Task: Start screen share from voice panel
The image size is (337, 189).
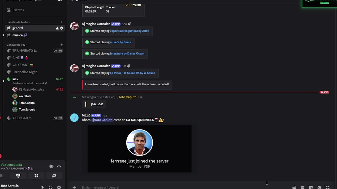Action: pos(18,176)
